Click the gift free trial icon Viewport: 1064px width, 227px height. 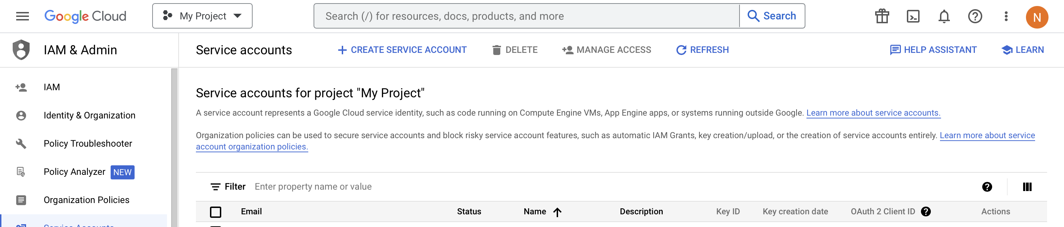(x=882, y=16)
